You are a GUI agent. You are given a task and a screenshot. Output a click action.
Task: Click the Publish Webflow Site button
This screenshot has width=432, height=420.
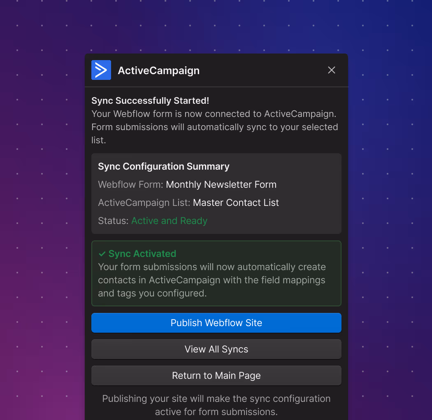[x=216, y=323]
